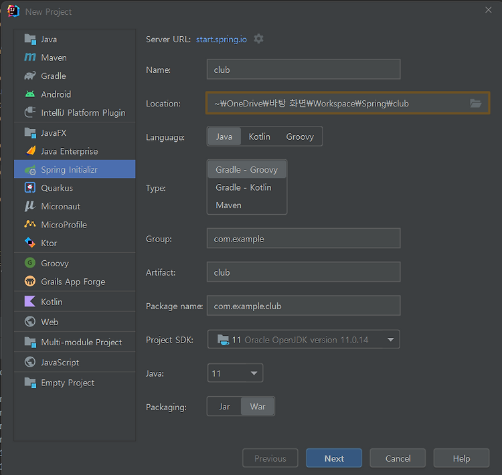Pick the Micronaut icon in sidebar
This screenshot has height=475, width=502.
[30, 206]
